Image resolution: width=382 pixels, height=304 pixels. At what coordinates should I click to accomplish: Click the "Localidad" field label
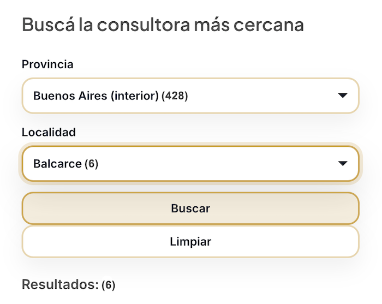click(x=49, y=132)
